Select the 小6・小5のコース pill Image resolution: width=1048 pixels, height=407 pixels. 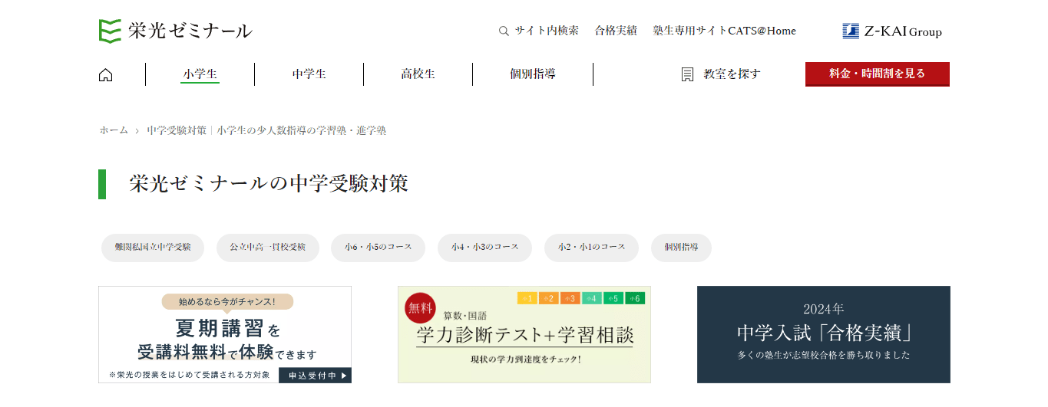coord(378,248)
